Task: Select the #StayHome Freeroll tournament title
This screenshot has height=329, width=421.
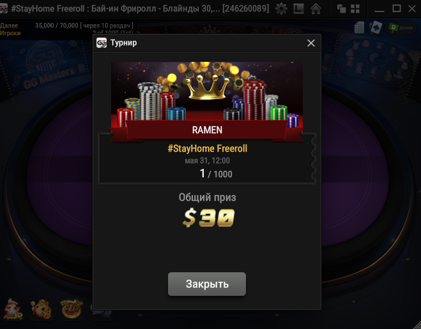Action: (207, 149)
